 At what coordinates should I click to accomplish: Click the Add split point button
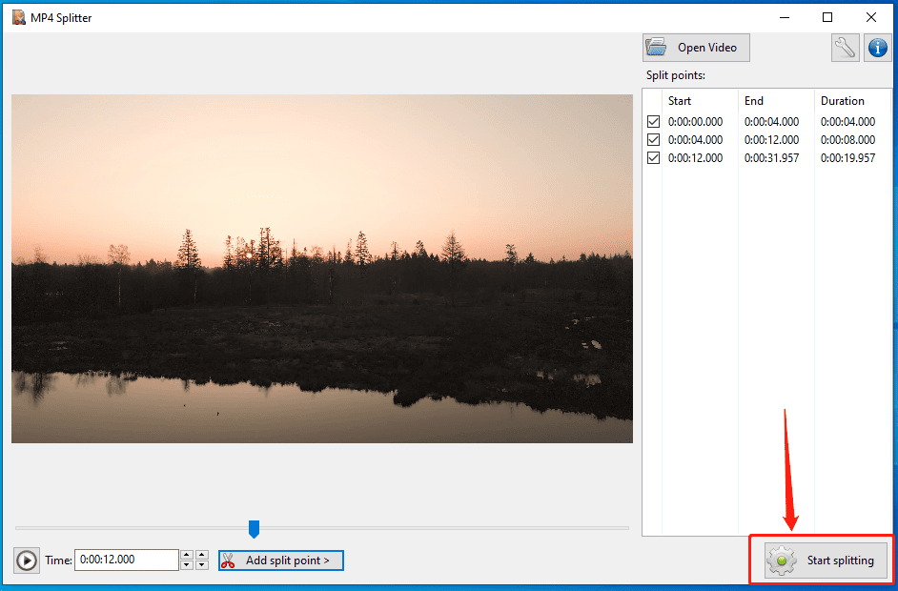click(x=280, y=560)
